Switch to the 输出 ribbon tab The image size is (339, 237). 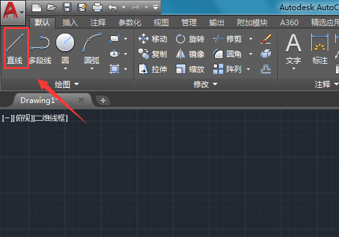217,23
